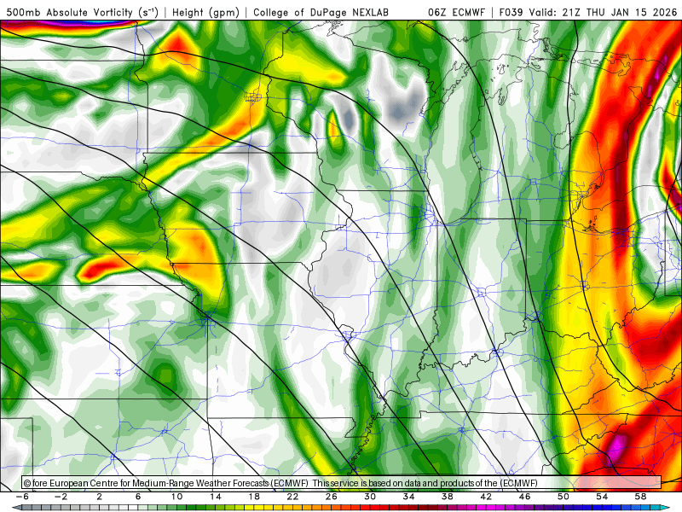Click 'College of DuPage NEXLAB' header text
This screenshot has height=512, width=682.
click(321, 12)
